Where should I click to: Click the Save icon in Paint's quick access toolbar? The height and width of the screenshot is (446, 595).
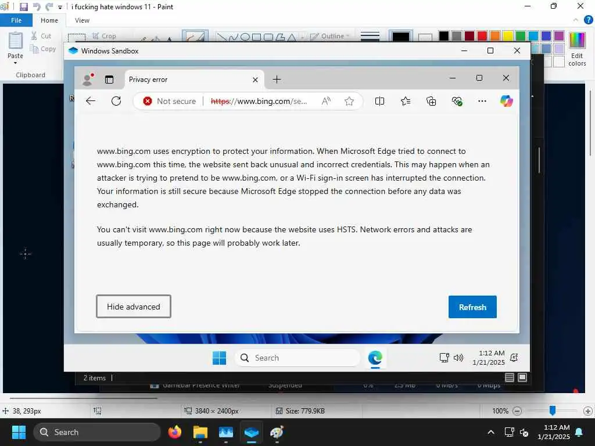click(23, 6)
